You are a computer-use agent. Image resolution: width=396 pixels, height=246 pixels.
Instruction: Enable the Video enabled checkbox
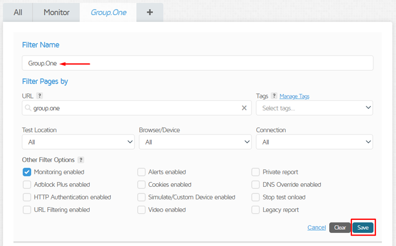click(x=142, y=210)
